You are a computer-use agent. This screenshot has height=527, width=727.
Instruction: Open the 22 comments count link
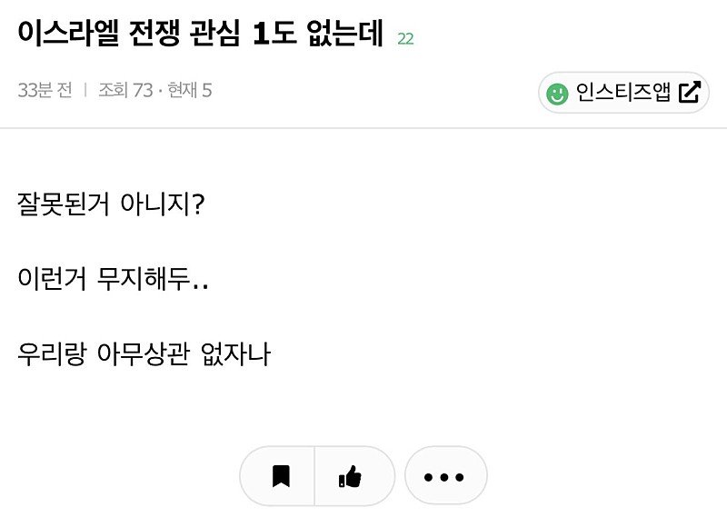(x=405, y=39)
